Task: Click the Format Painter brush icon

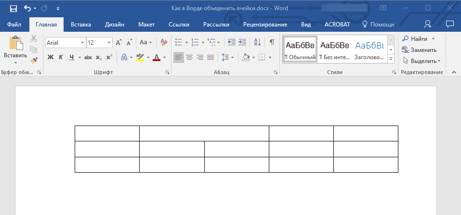Action: click(34, 60)
